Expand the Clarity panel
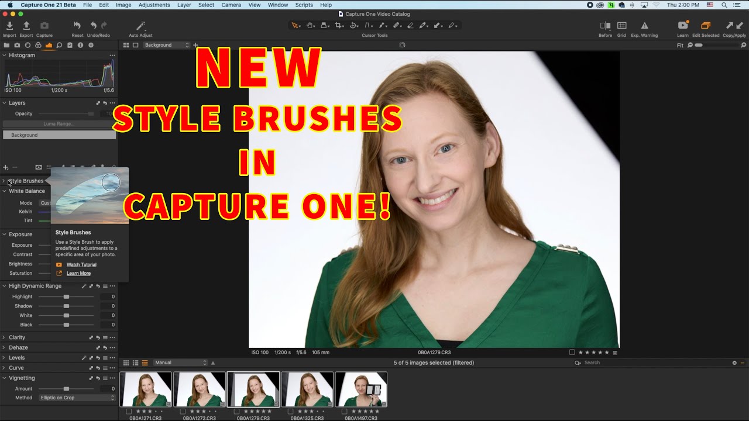The height and width of the screenshot is (421, 749). [x=4, y=337]
